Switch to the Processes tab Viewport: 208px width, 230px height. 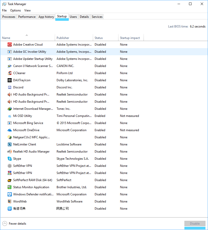[x=9, y=17]
